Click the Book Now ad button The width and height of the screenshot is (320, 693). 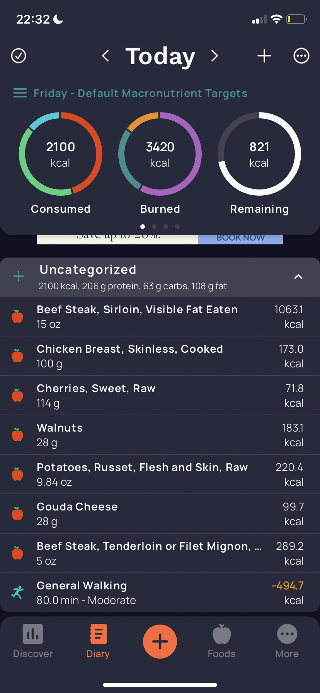tap(240, 238)
